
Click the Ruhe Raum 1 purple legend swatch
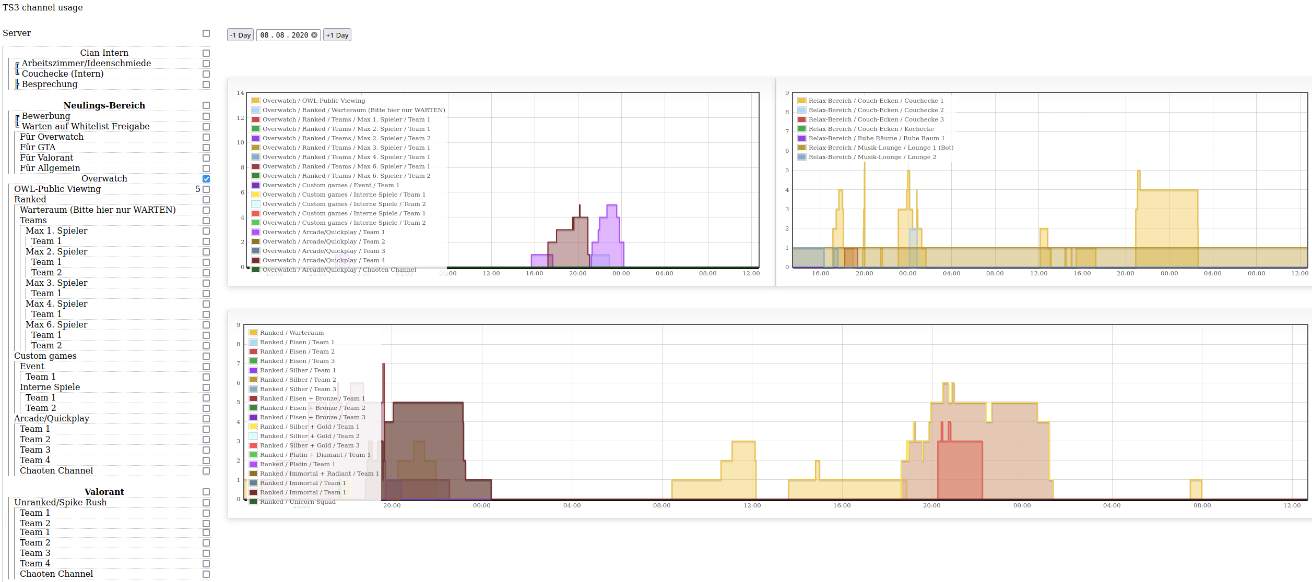pyautogui.click(x=802, y=138)
